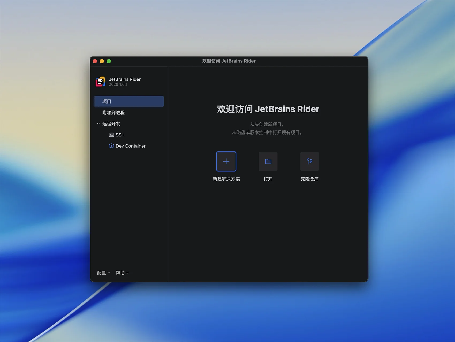
Task: Click the Rider RD logo icon
Action: (100, 82)
